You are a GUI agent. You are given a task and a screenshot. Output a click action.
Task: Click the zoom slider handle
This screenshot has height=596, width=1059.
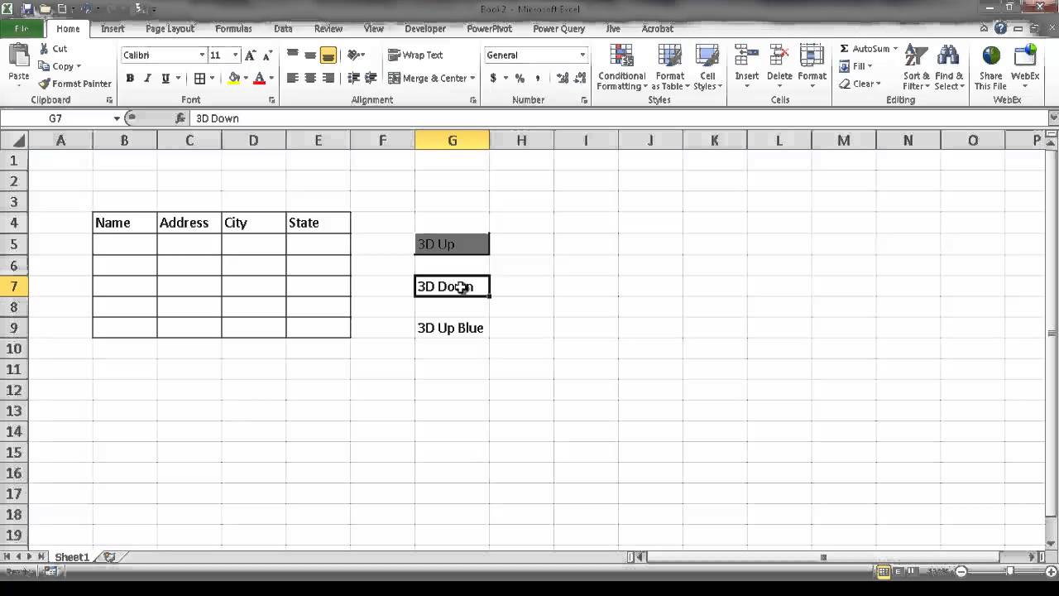point(1010,571)
